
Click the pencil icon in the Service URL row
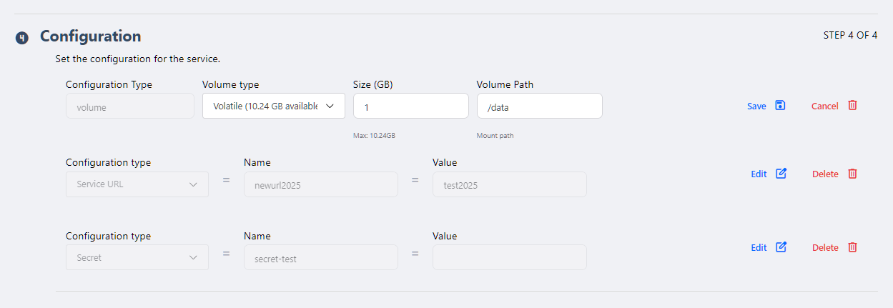781,174
